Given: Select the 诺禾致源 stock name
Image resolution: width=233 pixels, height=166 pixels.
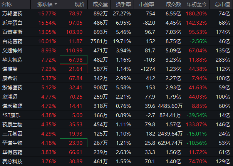Looking at the screenshot, I should click(12, 106).
